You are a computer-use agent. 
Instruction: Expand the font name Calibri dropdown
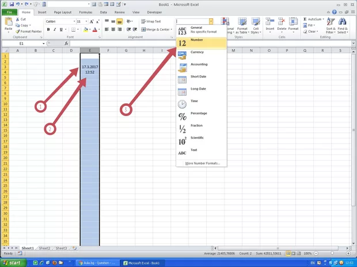(74, 22)
